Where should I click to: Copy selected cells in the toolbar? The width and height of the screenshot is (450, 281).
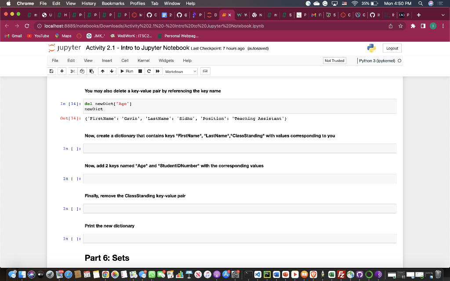pyautogui.click(x=82, y=71)
